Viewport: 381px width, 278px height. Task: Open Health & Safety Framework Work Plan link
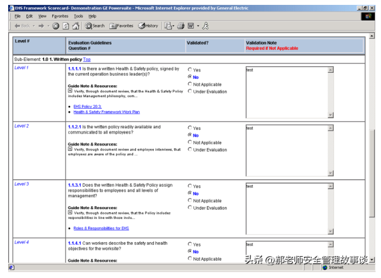click(107, 112)
